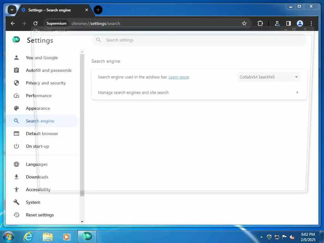Open Windows Explorer folder in taskbar
Screen dimensions: 324x243
48,237
